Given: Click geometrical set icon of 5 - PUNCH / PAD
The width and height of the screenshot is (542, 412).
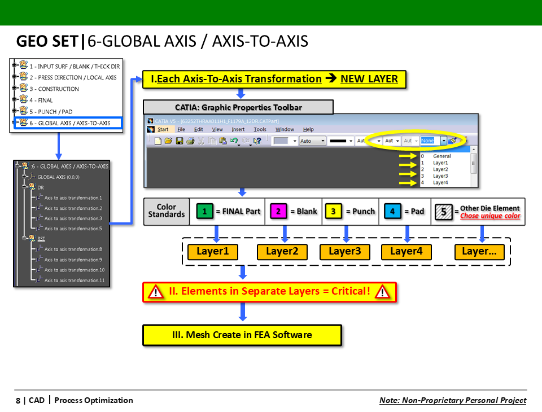Looking at the screenshot, I should [x=24, y=110].
